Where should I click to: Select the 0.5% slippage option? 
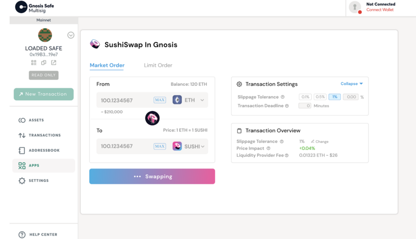click(x=320, y=97)
